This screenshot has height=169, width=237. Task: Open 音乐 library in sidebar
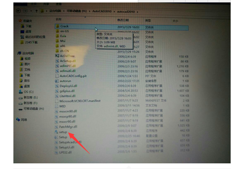(x=27, y=81)
